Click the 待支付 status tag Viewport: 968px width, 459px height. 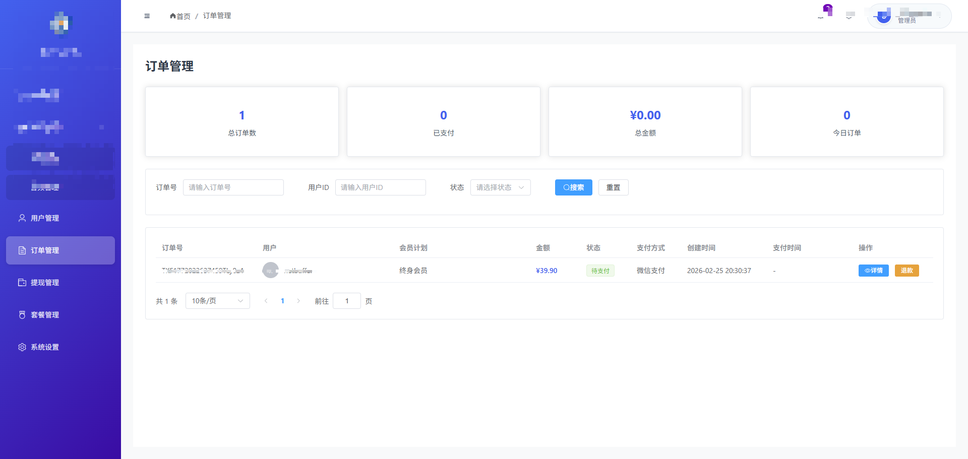pos(600,271)
